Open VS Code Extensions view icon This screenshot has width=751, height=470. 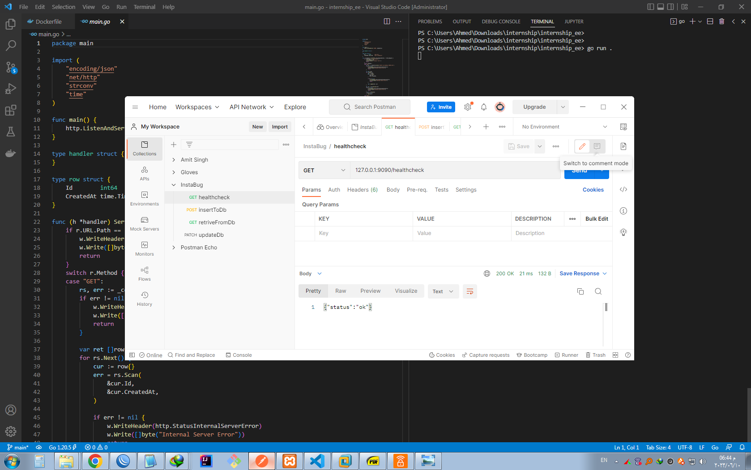[x=11, y=110]
